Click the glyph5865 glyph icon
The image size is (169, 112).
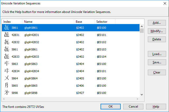click(x=6, y=85)
